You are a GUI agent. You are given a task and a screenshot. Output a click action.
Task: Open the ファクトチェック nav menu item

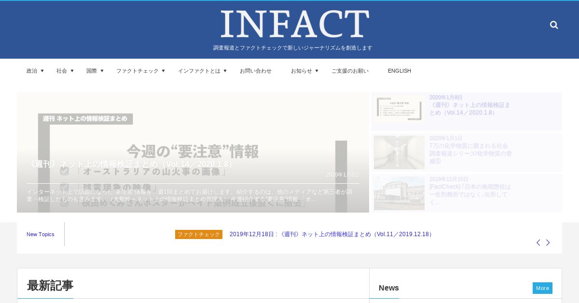pos(138,71)
